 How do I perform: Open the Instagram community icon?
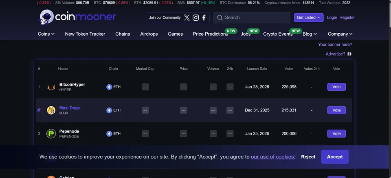click(x=196, y=17)
